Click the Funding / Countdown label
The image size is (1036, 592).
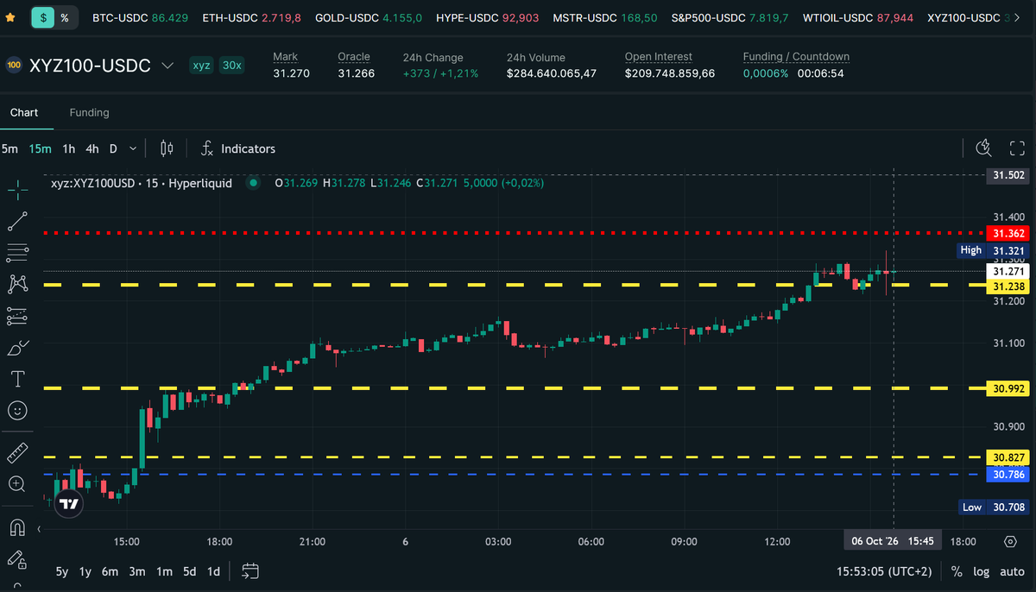tap(796, 57)
